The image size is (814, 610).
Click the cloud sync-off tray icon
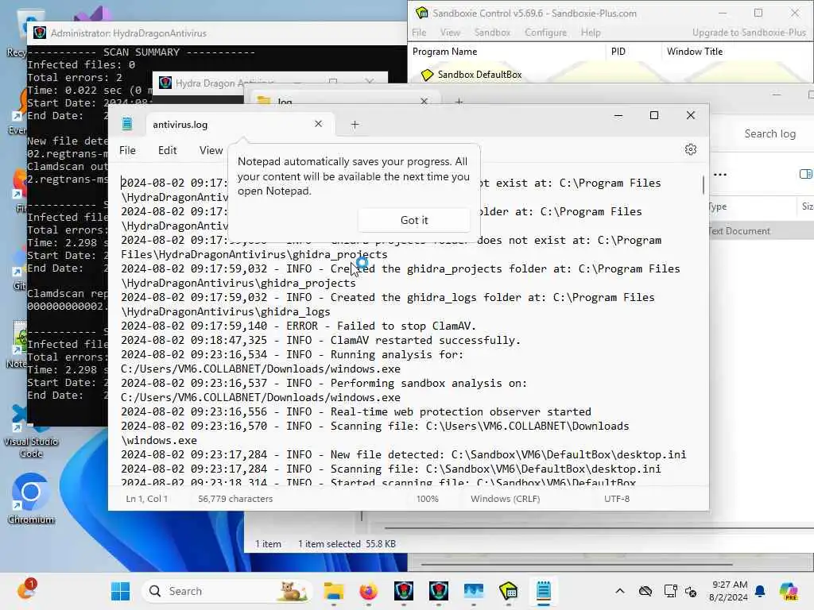pyautogui.click(x=645, y=591)
